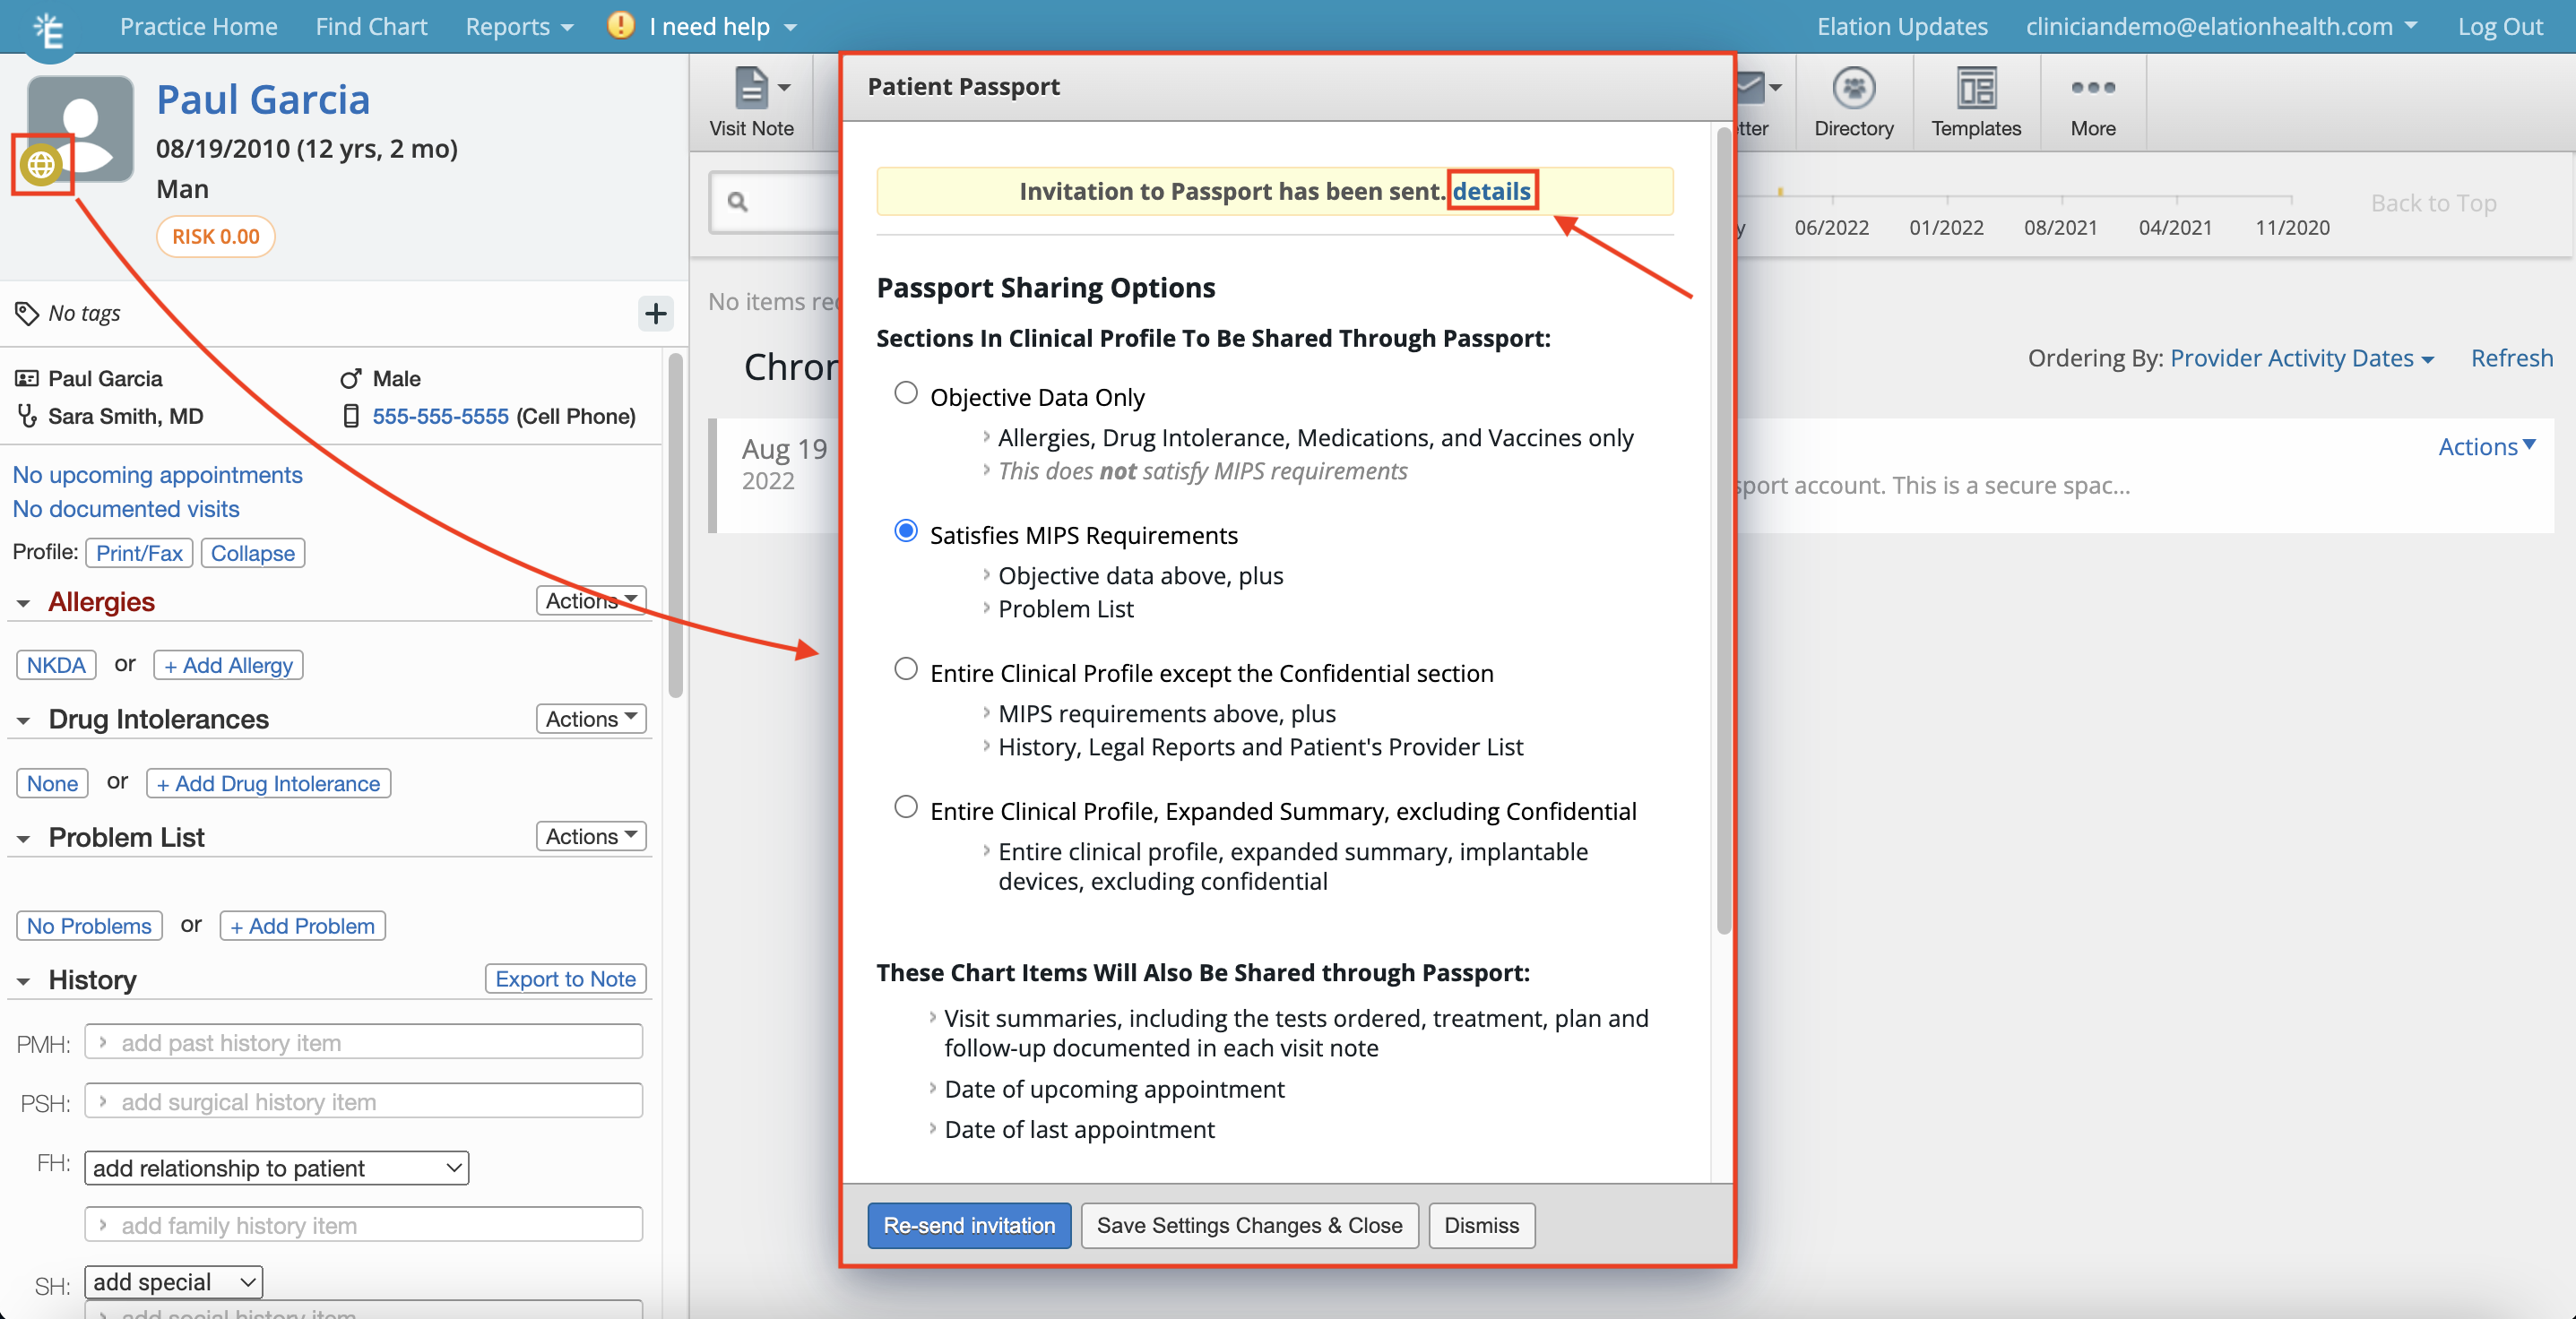
Task: Open Drug Intolerances Actions dropdown
Action: tap(591, 718)
